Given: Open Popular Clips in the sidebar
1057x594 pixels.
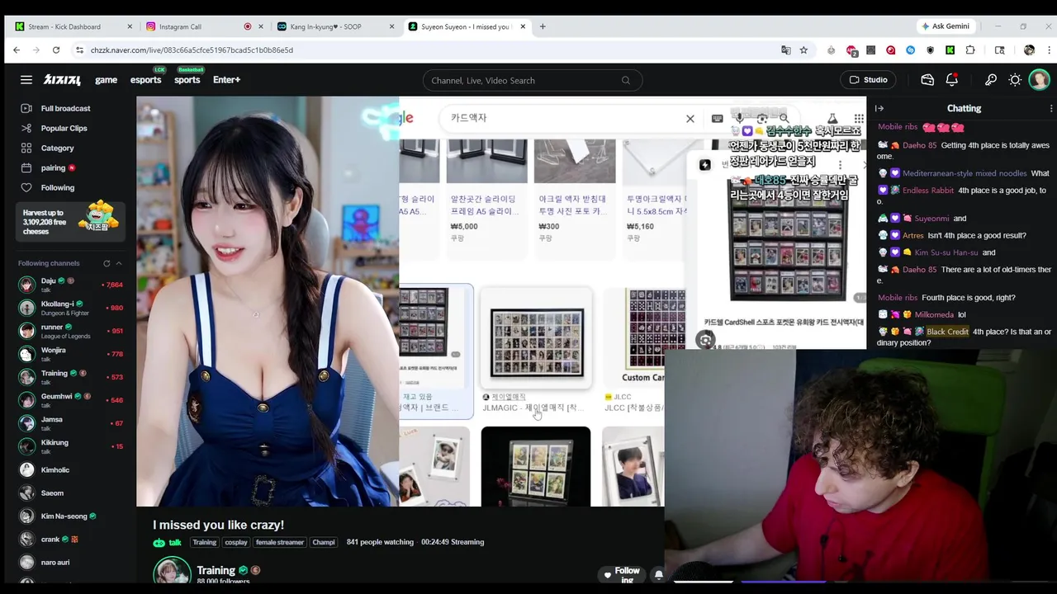Looking at the screenshot, I should [x=71, y=128].
